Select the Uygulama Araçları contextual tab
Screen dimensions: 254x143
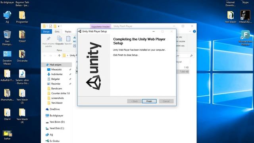100,27
